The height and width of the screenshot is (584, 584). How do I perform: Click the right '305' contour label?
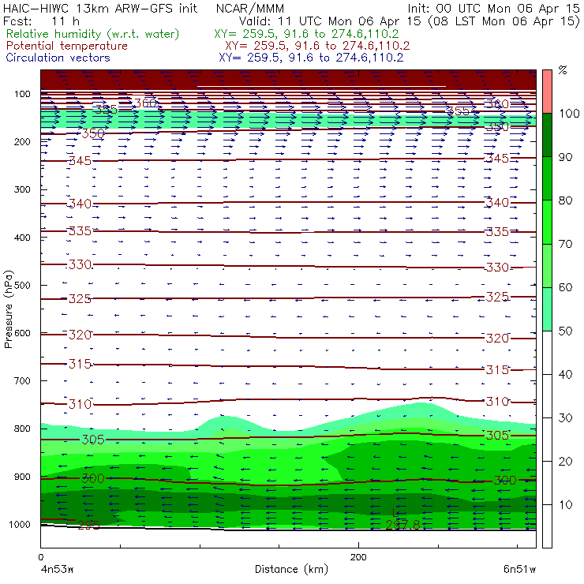pyautogui.click(x=497, y=436)
